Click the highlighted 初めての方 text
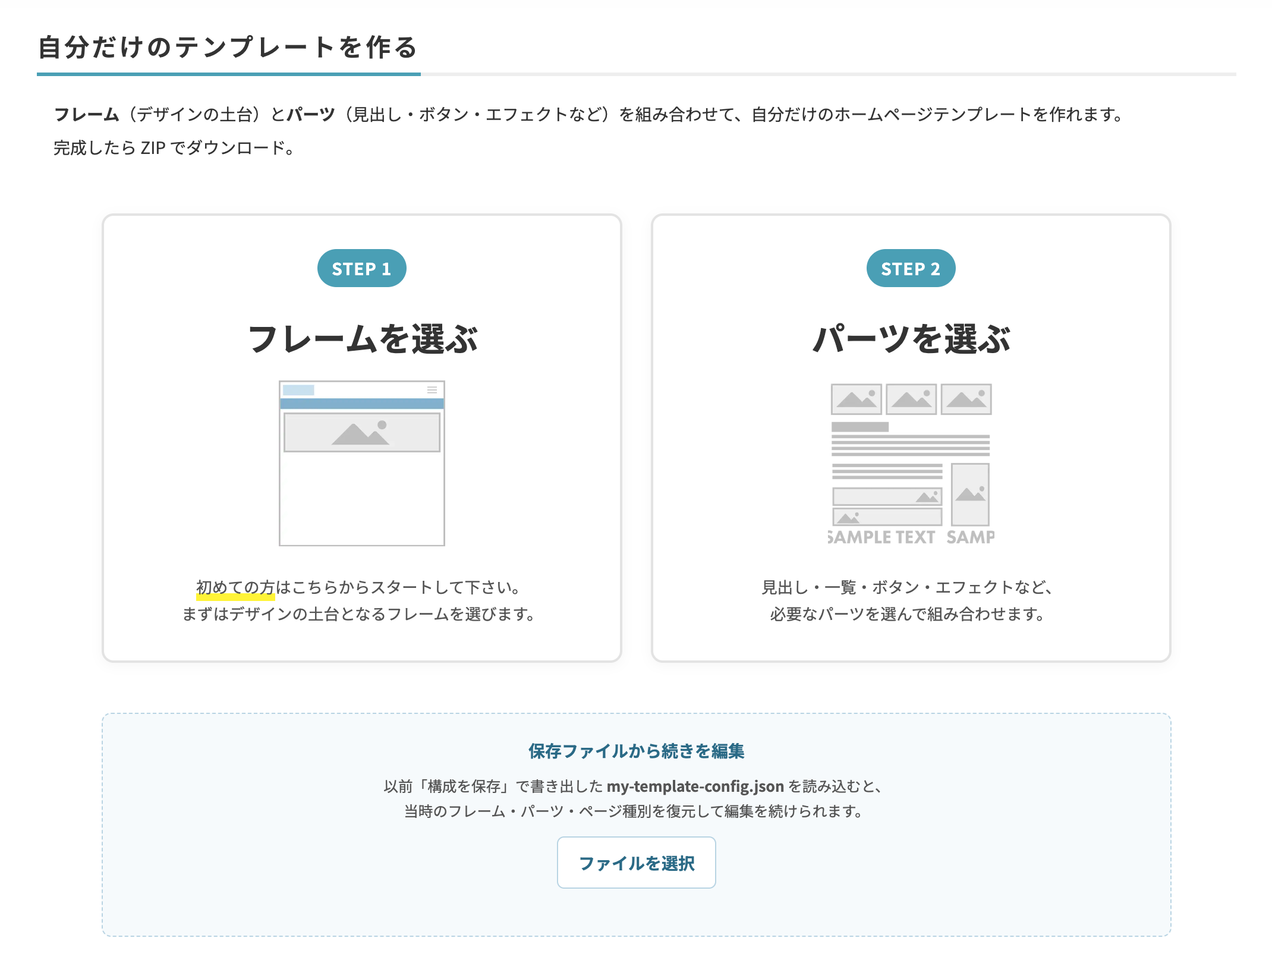 point(235,588)
